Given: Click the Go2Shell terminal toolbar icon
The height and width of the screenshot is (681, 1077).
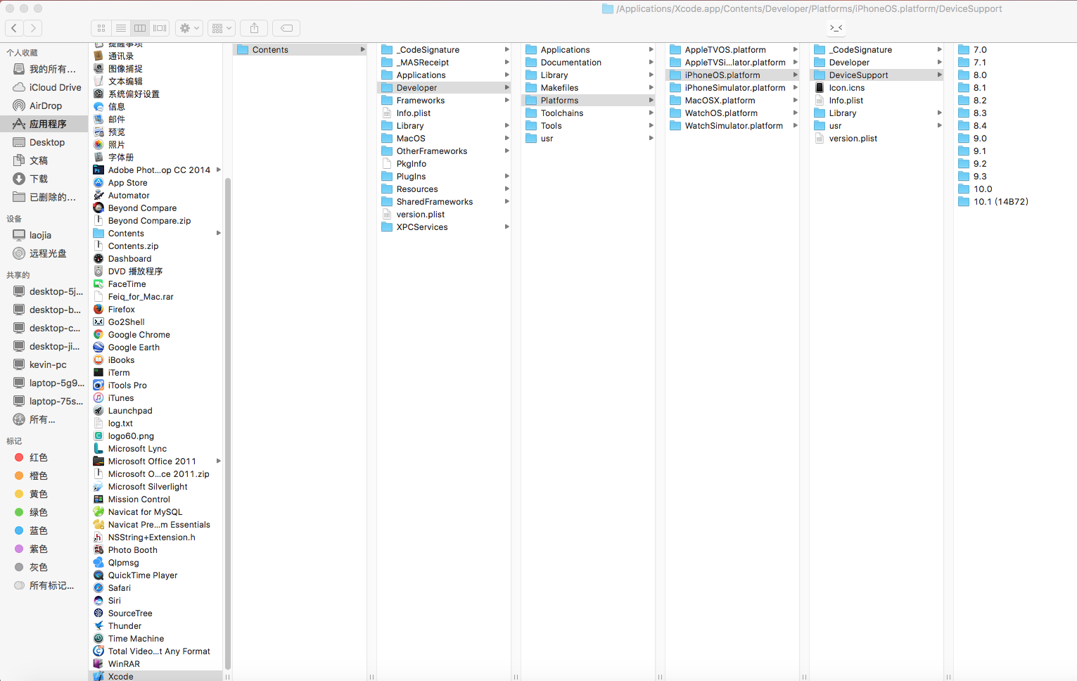Looking at the screenshot, I should pos(836,28).
